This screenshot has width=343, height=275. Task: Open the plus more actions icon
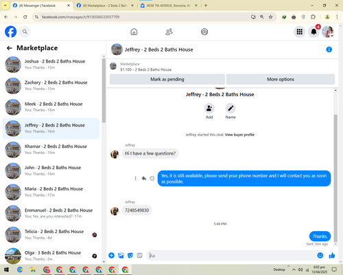(111, 255)
